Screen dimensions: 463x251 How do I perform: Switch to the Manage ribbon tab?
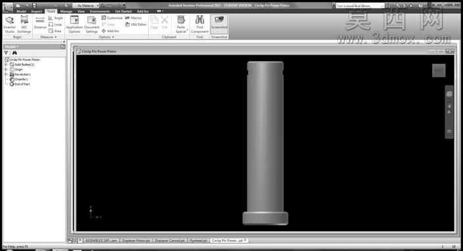coord(66,11)
